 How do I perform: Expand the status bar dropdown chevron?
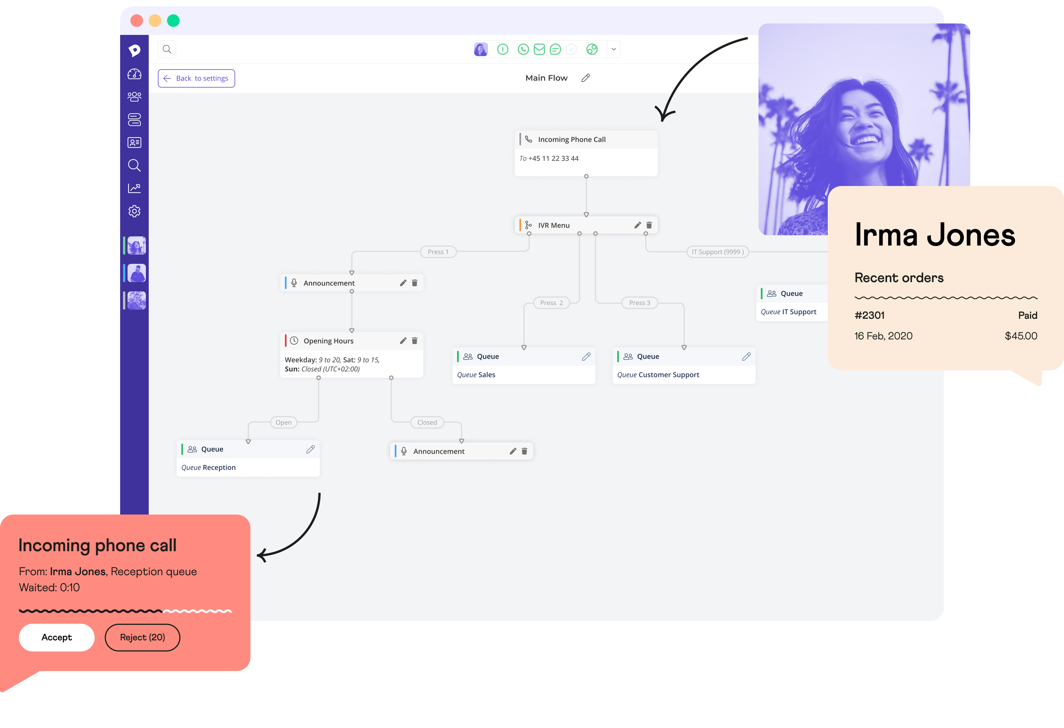tap(614, 49)
